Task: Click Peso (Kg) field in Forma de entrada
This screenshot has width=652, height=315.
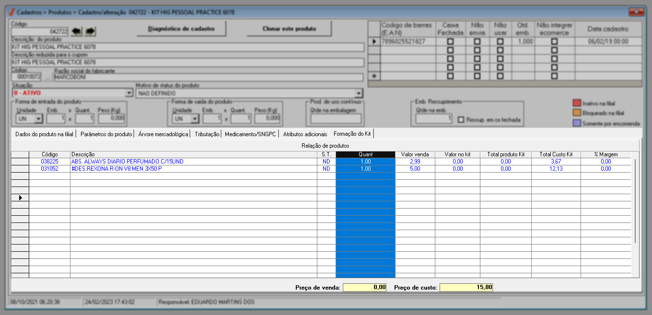Action: (x=111, y=118)
